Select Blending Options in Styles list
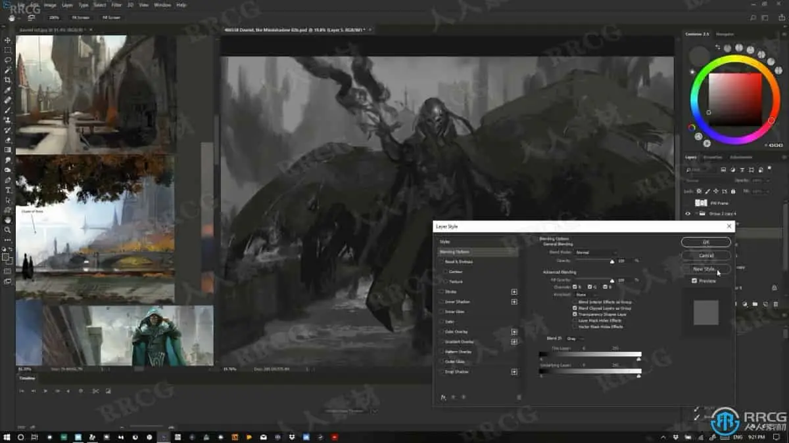Screen dimensions: 789x443 [478, 251]
